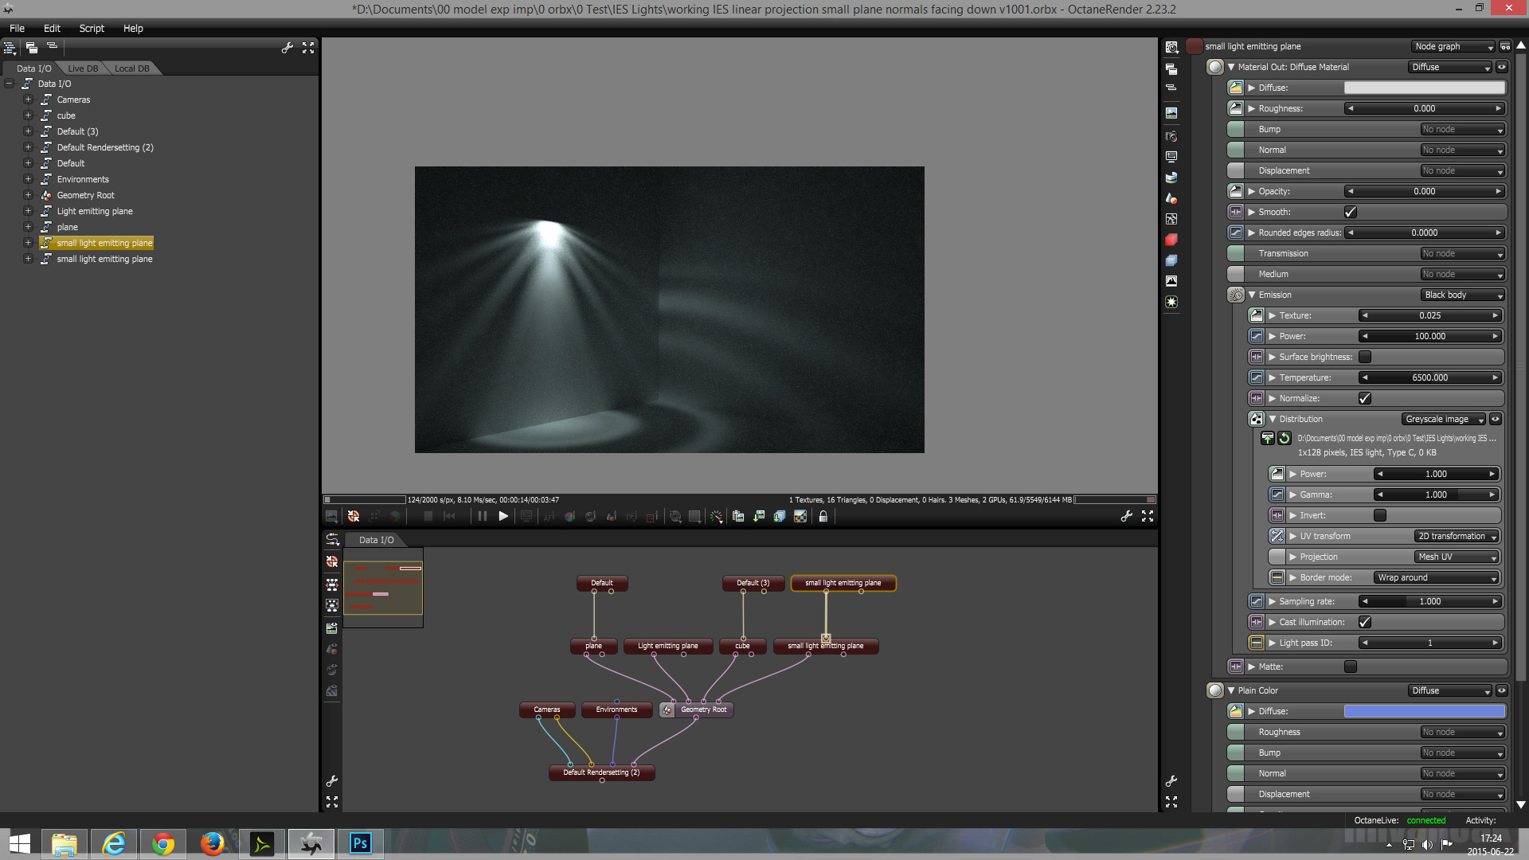Disable the Cast illumination checkbox
This screenshot has width=1529, height=860.
(1365, 622)
